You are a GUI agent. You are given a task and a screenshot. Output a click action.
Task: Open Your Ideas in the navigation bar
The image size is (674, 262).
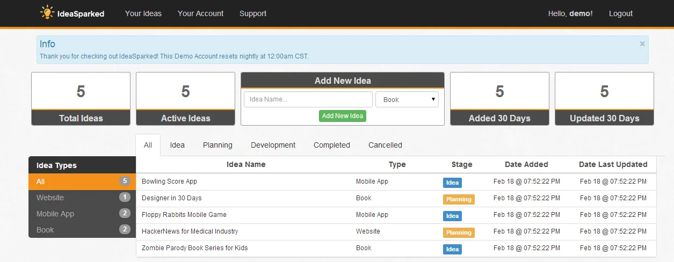pos(143,13)
